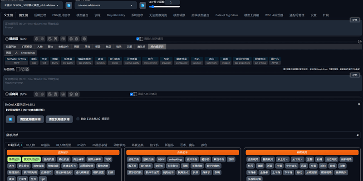Click the CLIP 终止层数 slider track
The image size is (363, 181).
164,7
